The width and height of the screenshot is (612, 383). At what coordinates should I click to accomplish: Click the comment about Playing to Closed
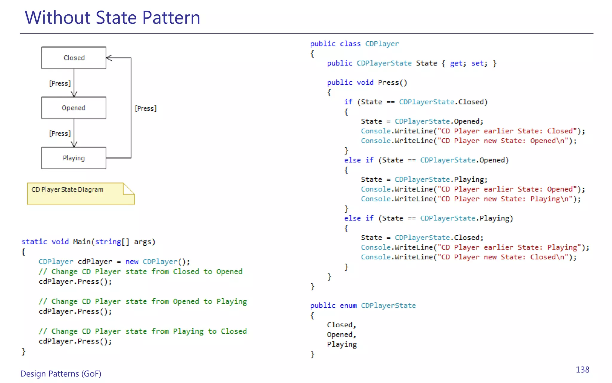point(143,331)
